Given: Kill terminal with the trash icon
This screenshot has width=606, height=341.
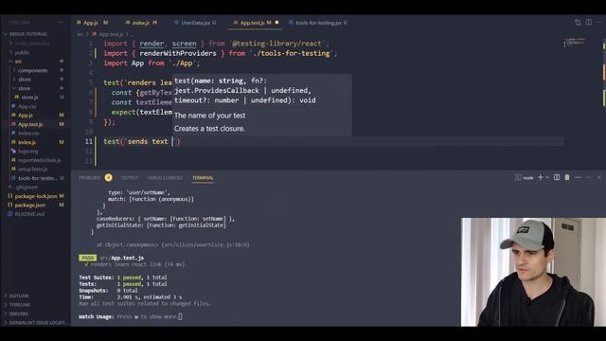Looking at the screenshot, I should pyautogui.click(x=567, y=177).
